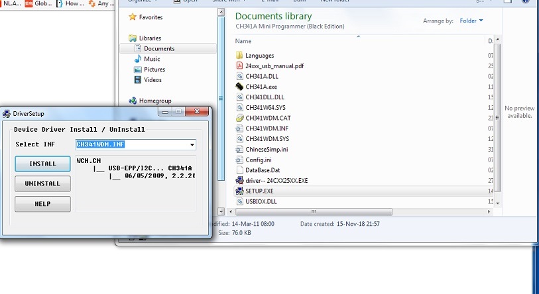Select the USBIOX.DLL file icon
This screenshot has width=539, height=294.
click(x=239, y=201)
